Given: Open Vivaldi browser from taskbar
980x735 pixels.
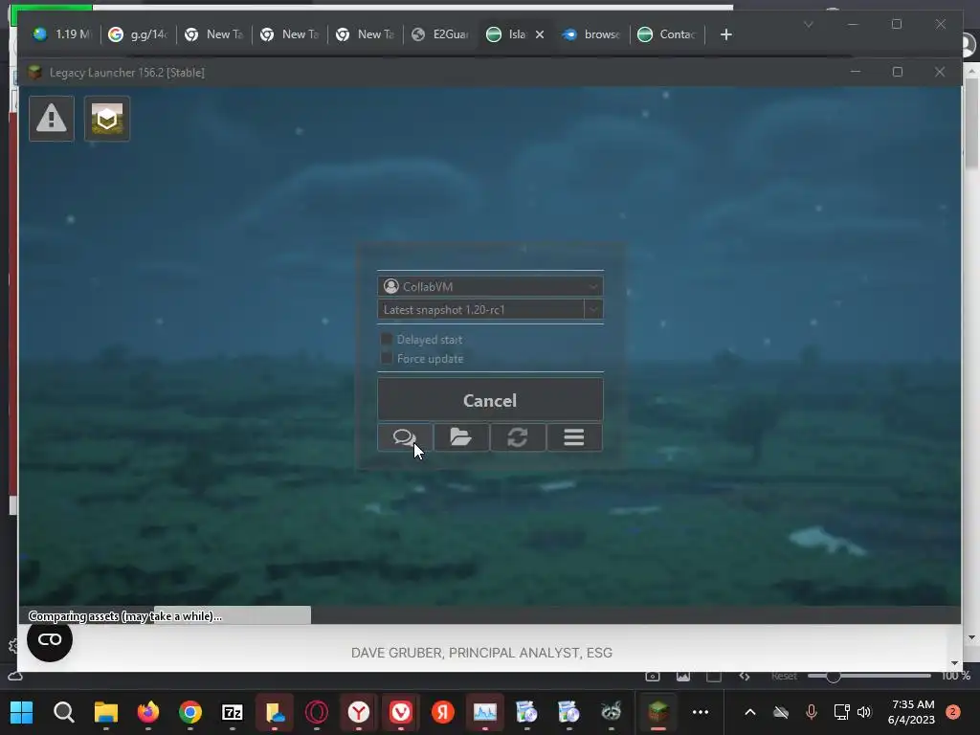Looking at the screenshot, I should [401, 712].
